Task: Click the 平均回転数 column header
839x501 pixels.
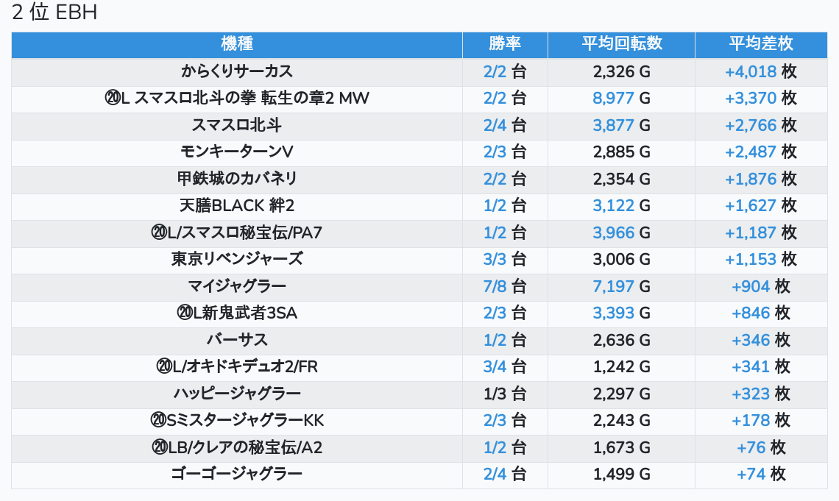Action: (x=621, y=44)
